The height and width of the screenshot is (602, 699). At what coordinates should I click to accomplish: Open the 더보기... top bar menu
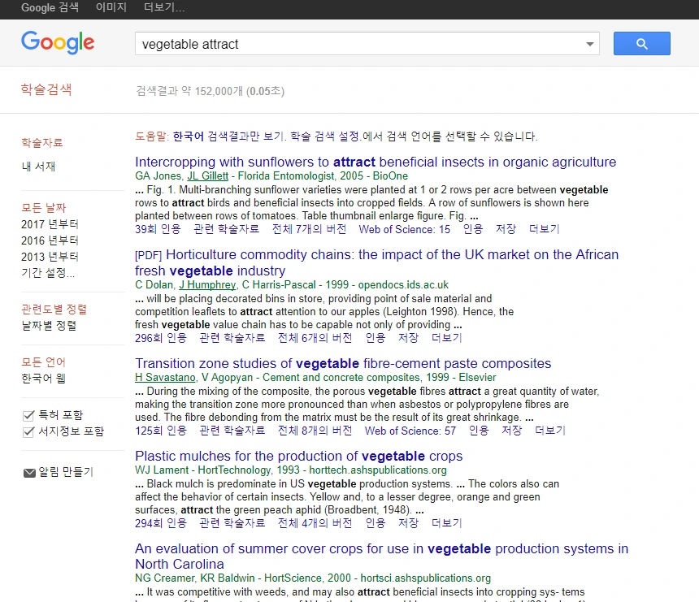164,7
